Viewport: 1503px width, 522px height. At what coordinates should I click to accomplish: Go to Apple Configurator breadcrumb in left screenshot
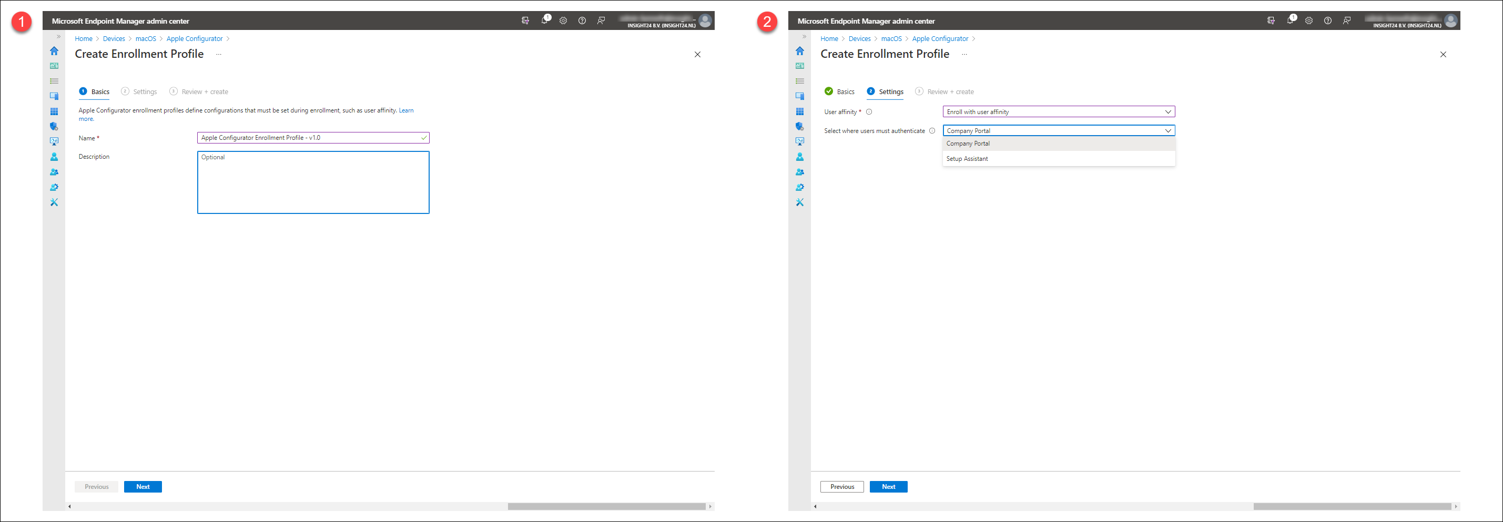194,39
